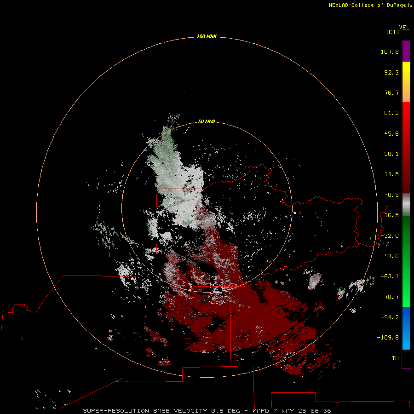The height and width of the screenshot is (414, 414).
Task: Click the NEXLAB-College of DuPage credit text
Action: point(370,5)
